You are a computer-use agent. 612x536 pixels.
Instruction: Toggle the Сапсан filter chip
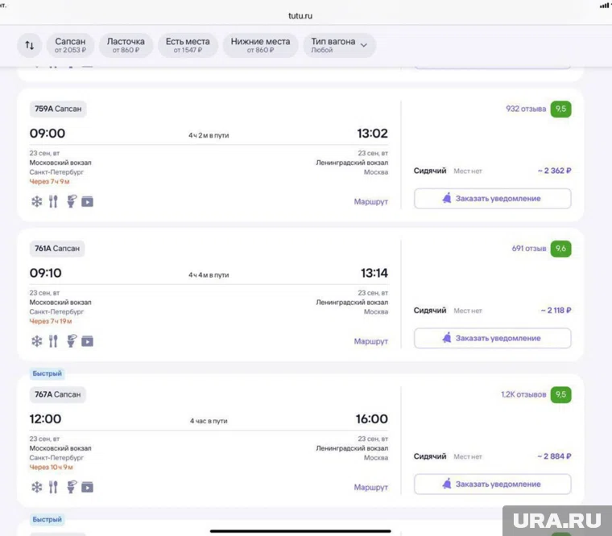click(70, 46)
